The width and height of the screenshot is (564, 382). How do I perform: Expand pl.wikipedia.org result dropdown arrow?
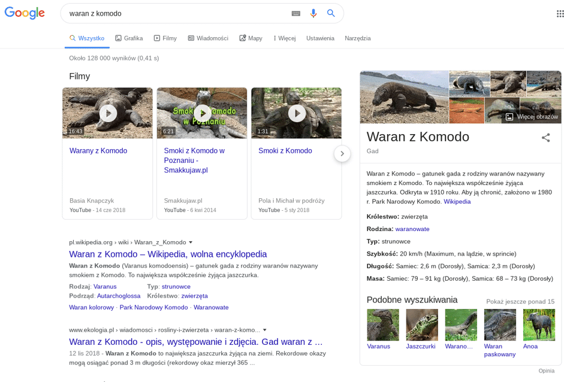click(191, 242)
